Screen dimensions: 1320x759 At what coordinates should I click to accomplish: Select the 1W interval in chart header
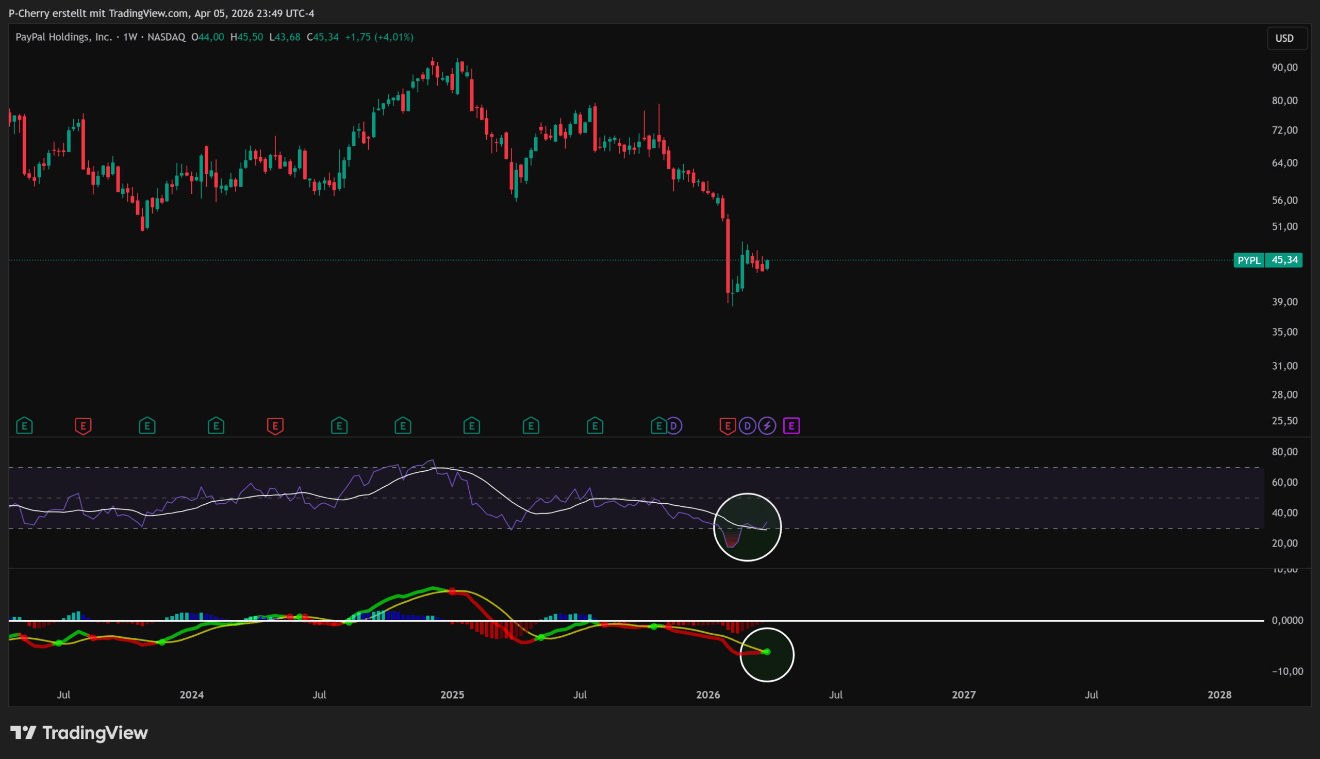pyautogui.click(x=130, y=37)
